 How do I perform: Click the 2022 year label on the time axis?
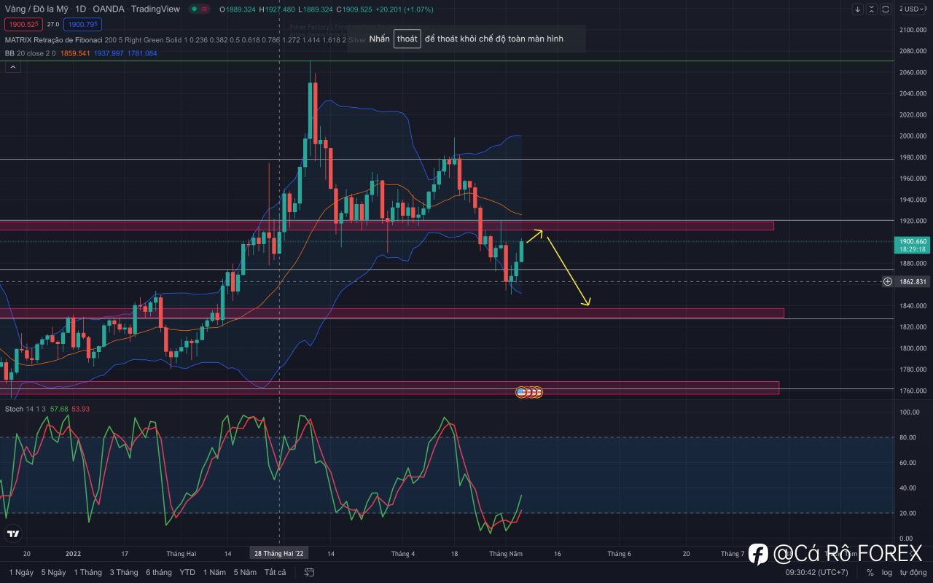coord(73,554)
